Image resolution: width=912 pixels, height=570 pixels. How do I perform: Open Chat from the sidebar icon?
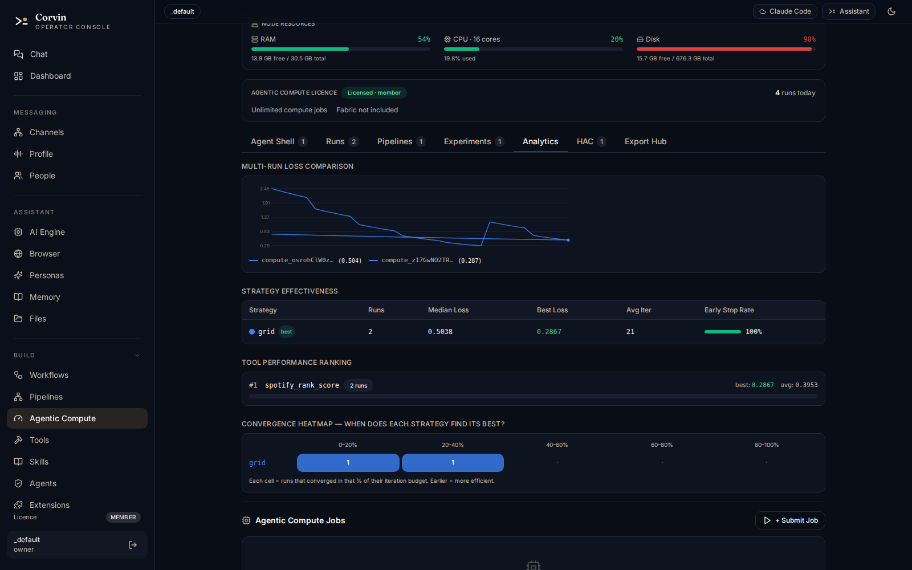tap(18, 54)
